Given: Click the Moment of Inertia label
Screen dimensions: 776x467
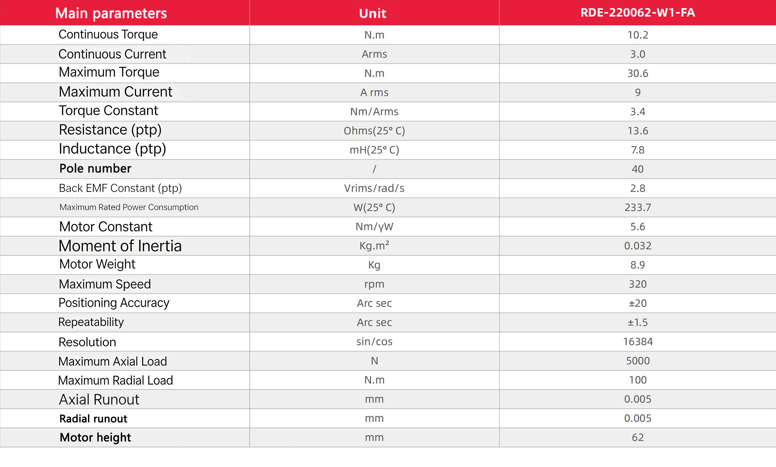Looking at the screenshot, I should pos(120,246).
